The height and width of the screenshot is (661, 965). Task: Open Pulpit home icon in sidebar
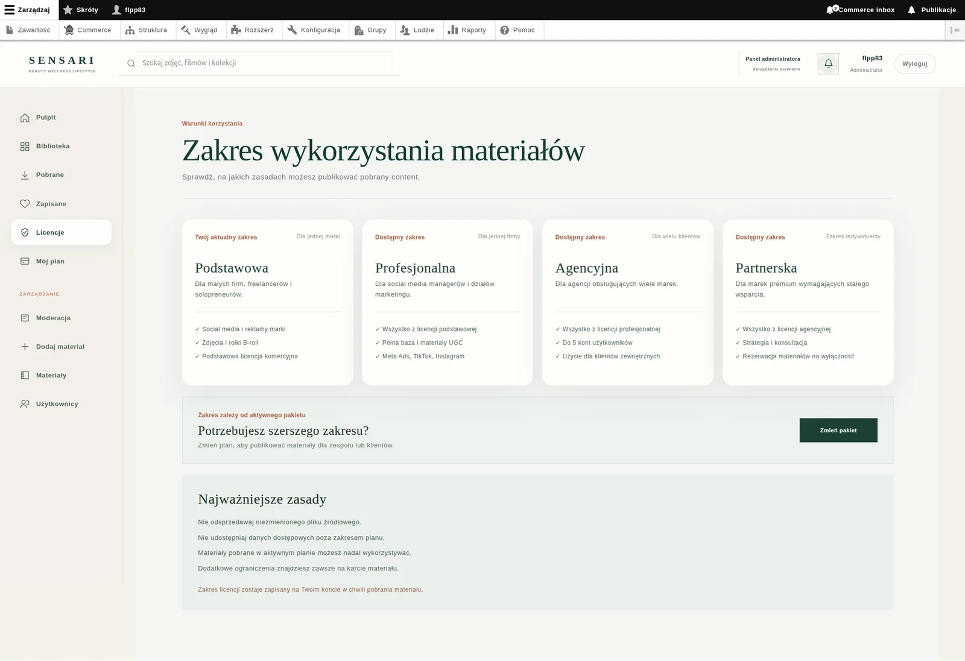25,118
